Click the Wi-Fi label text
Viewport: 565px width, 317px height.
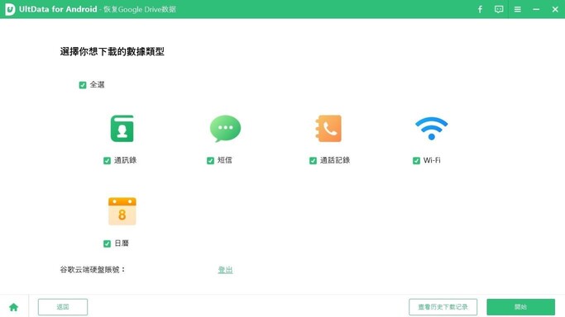(432, 160)
